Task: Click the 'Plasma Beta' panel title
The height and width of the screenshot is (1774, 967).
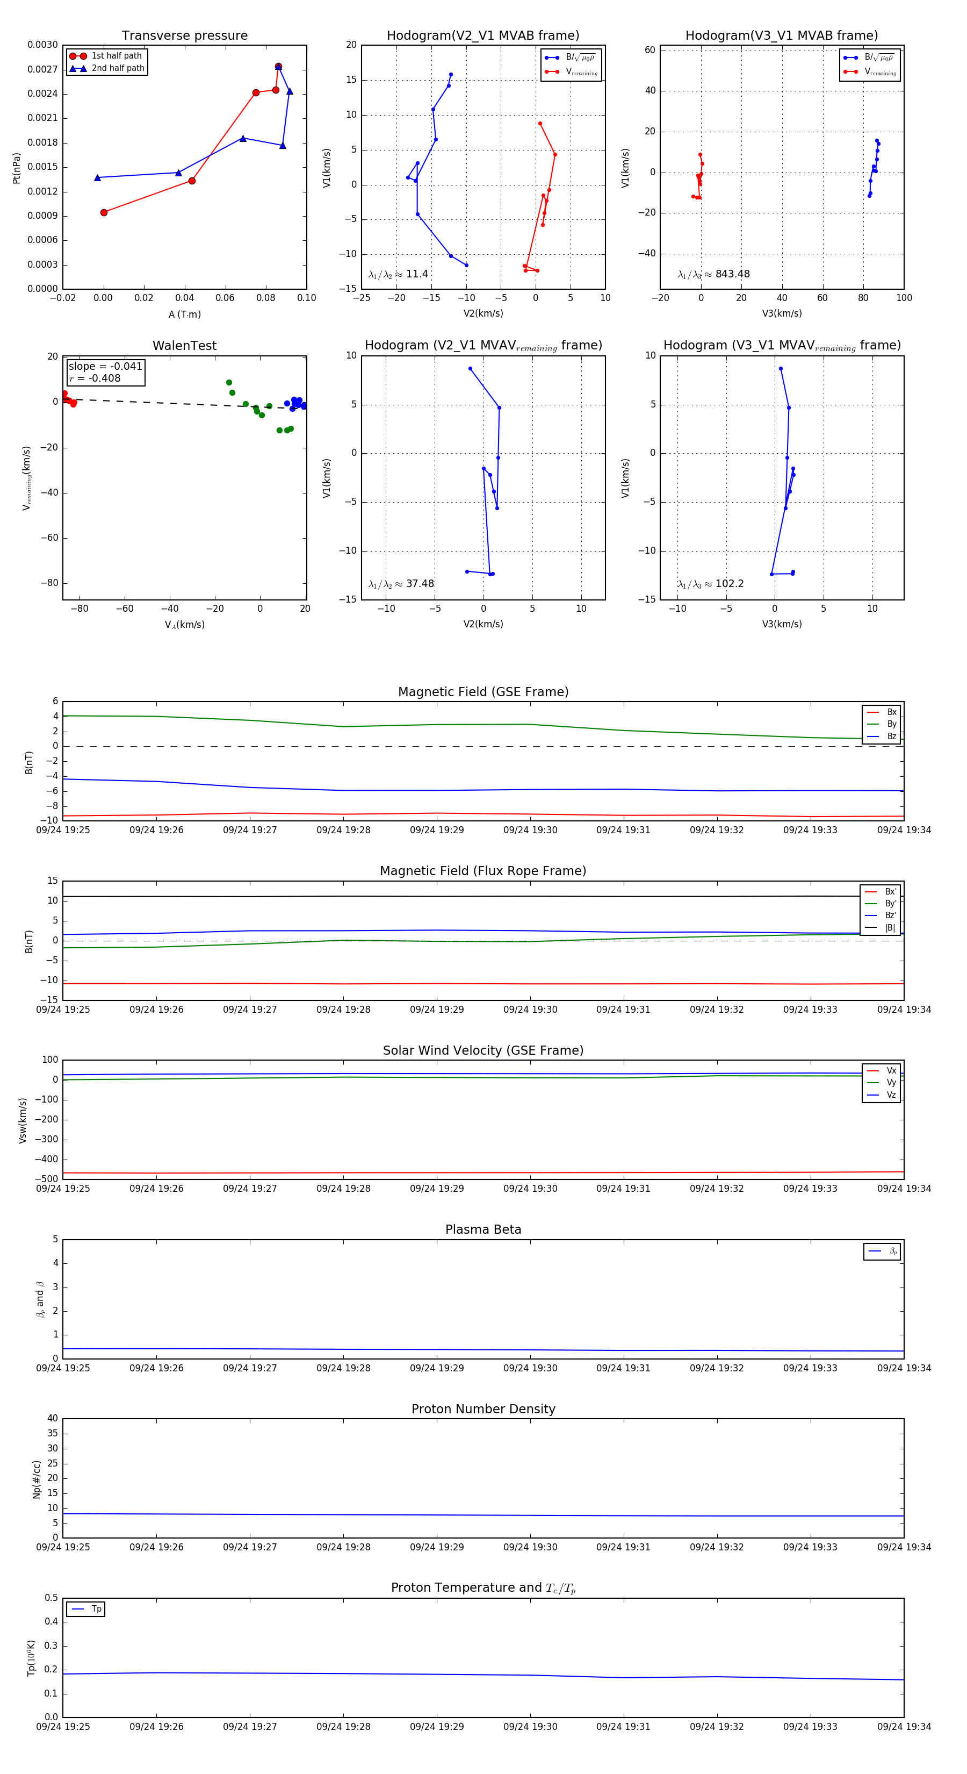Action: point(483,1229)
